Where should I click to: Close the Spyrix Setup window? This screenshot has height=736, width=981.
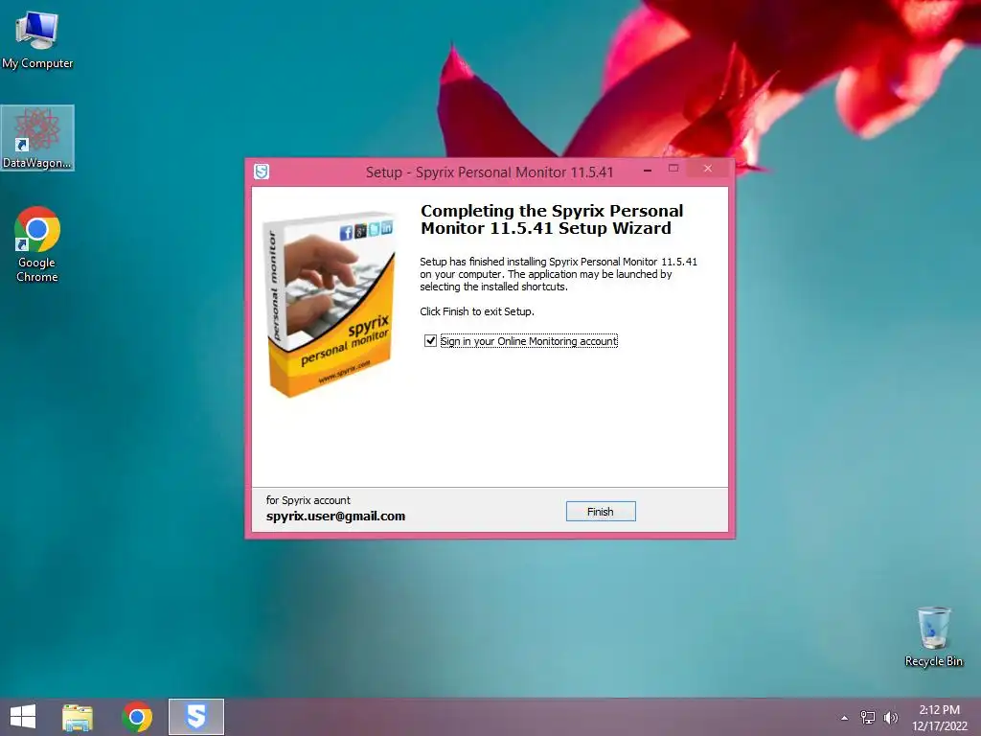pyautogui.click(x=708, y=169)
